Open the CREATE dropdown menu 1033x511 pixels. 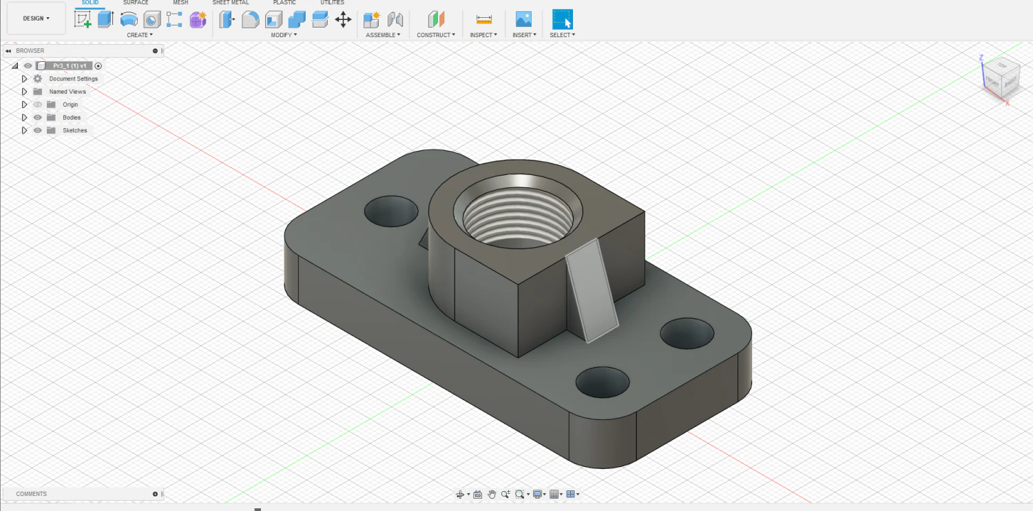point(140,35)
